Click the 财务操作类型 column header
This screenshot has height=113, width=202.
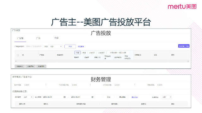81,104
